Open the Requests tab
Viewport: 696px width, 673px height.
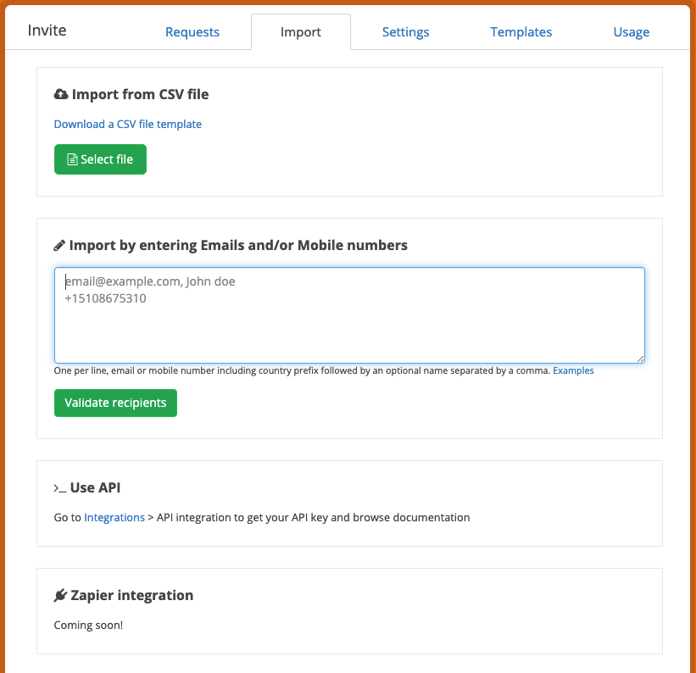coord(192,32)
